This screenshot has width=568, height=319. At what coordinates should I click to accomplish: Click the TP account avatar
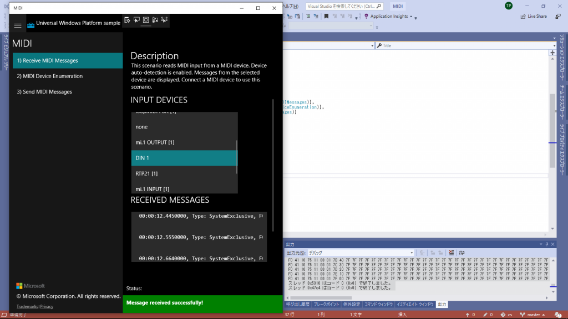(x=509, y=6)
